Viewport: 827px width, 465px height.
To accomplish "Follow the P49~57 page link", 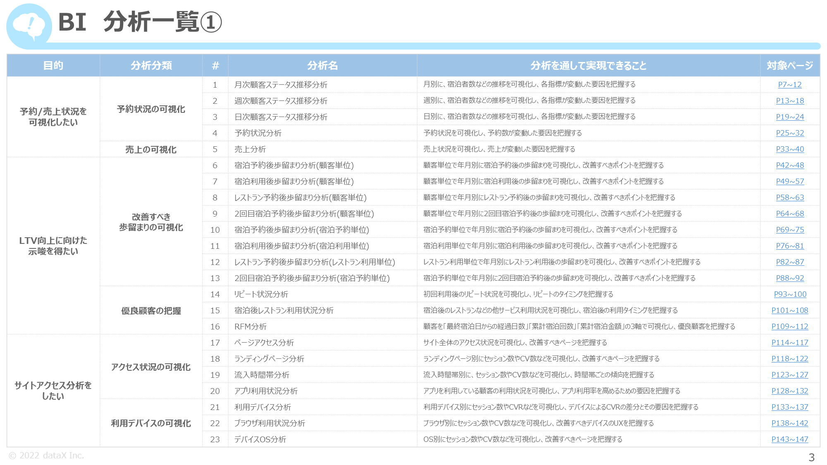I will point(790,181).
